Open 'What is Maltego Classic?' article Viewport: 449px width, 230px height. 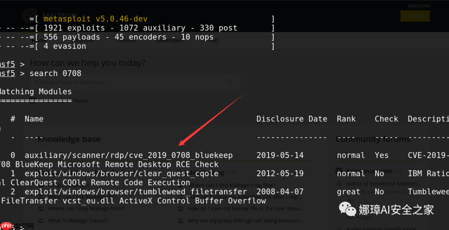[x=78, y=220]
